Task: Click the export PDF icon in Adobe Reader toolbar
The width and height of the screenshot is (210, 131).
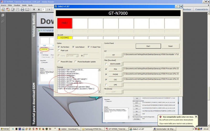Action: [3, 9]
